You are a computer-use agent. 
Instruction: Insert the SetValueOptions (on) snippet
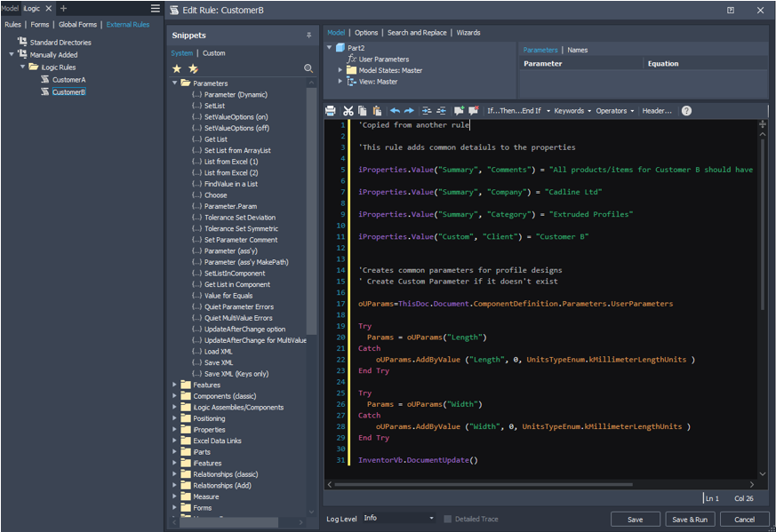point(236,117)
